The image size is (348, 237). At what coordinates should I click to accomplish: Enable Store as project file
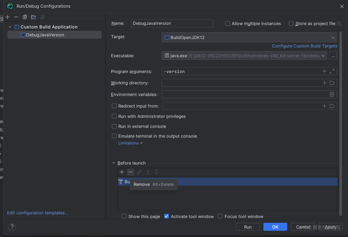[291, 23]
